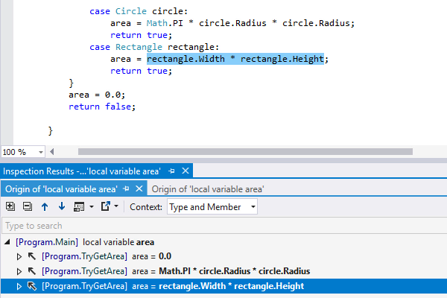Screen dimensions: 447x298
Task: Switch to the inactive Origin of 'local variable area' tab
Action: (x=208, y=189)
